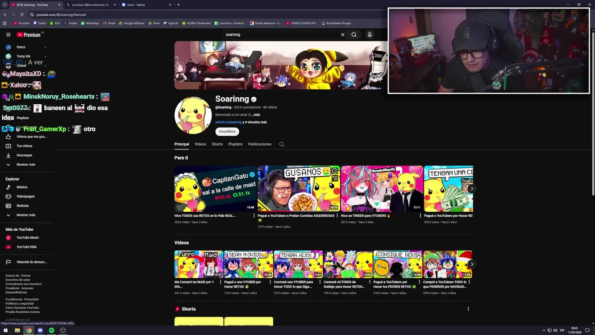Open the Prensa footer link

pyautogui.click(x=26, y=276)
